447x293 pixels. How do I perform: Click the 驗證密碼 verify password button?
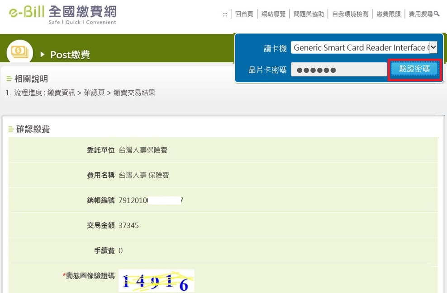tap(414, 69)
